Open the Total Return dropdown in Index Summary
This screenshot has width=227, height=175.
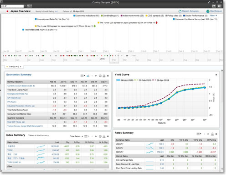coord(77,136)
